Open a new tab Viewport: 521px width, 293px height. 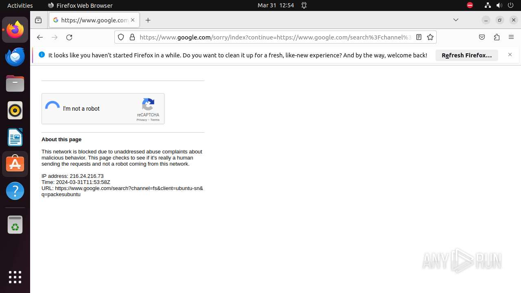tap(148, 20)
